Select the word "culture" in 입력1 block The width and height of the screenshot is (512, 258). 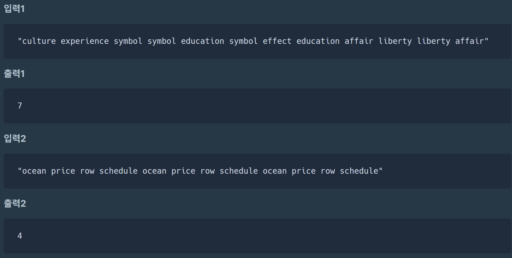[x=39, y=41]
